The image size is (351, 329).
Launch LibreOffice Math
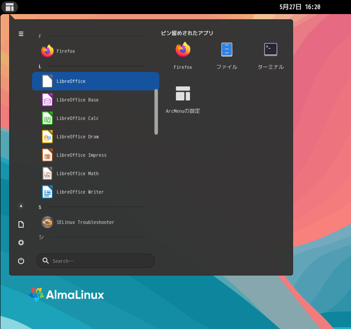point(96,173)
